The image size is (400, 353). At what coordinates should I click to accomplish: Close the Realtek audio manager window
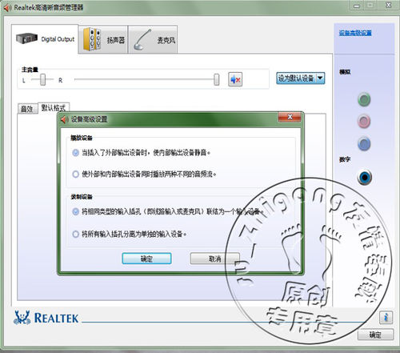tap(389, 5)
